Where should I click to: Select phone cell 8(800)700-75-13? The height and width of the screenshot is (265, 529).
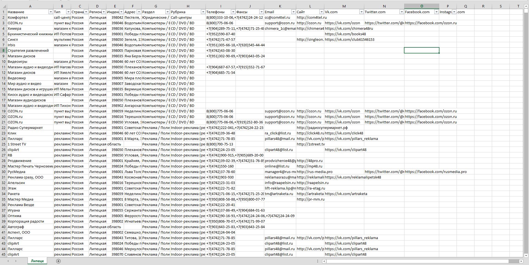click(x=221, y=144)
